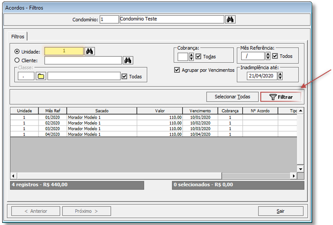Click binoculars lookup icon next to Unidade
333x225 pixels.
pyautogui.click(x=90, y=51)
